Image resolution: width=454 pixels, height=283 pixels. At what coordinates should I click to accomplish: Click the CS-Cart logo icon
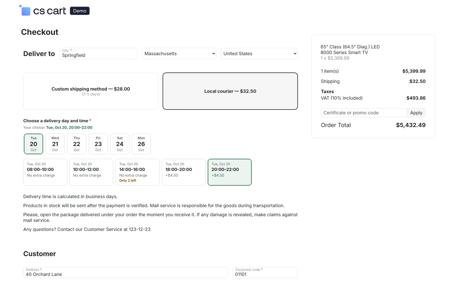[x=25, y=10]
